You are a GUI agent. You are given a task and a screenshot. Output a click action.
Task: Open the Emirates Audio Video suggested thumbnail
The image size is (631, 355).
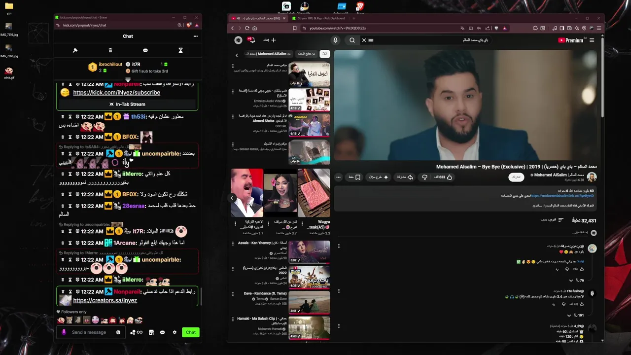[x=309, y=100]
